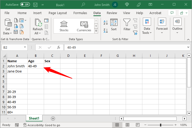Click the Refresh All button
Screen dimensions: 192x128
38,27
